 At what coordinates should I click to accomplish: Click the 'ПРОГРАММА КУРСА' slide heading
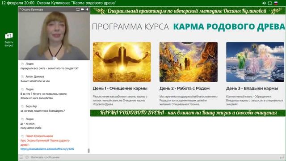coord(130,27)
